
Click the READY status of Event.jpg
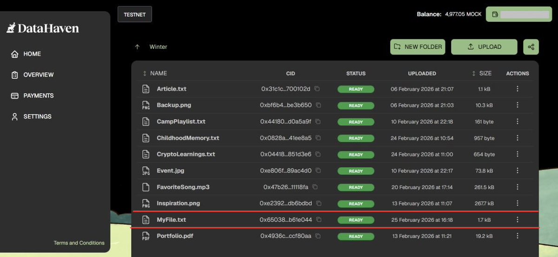click(356, 171)
